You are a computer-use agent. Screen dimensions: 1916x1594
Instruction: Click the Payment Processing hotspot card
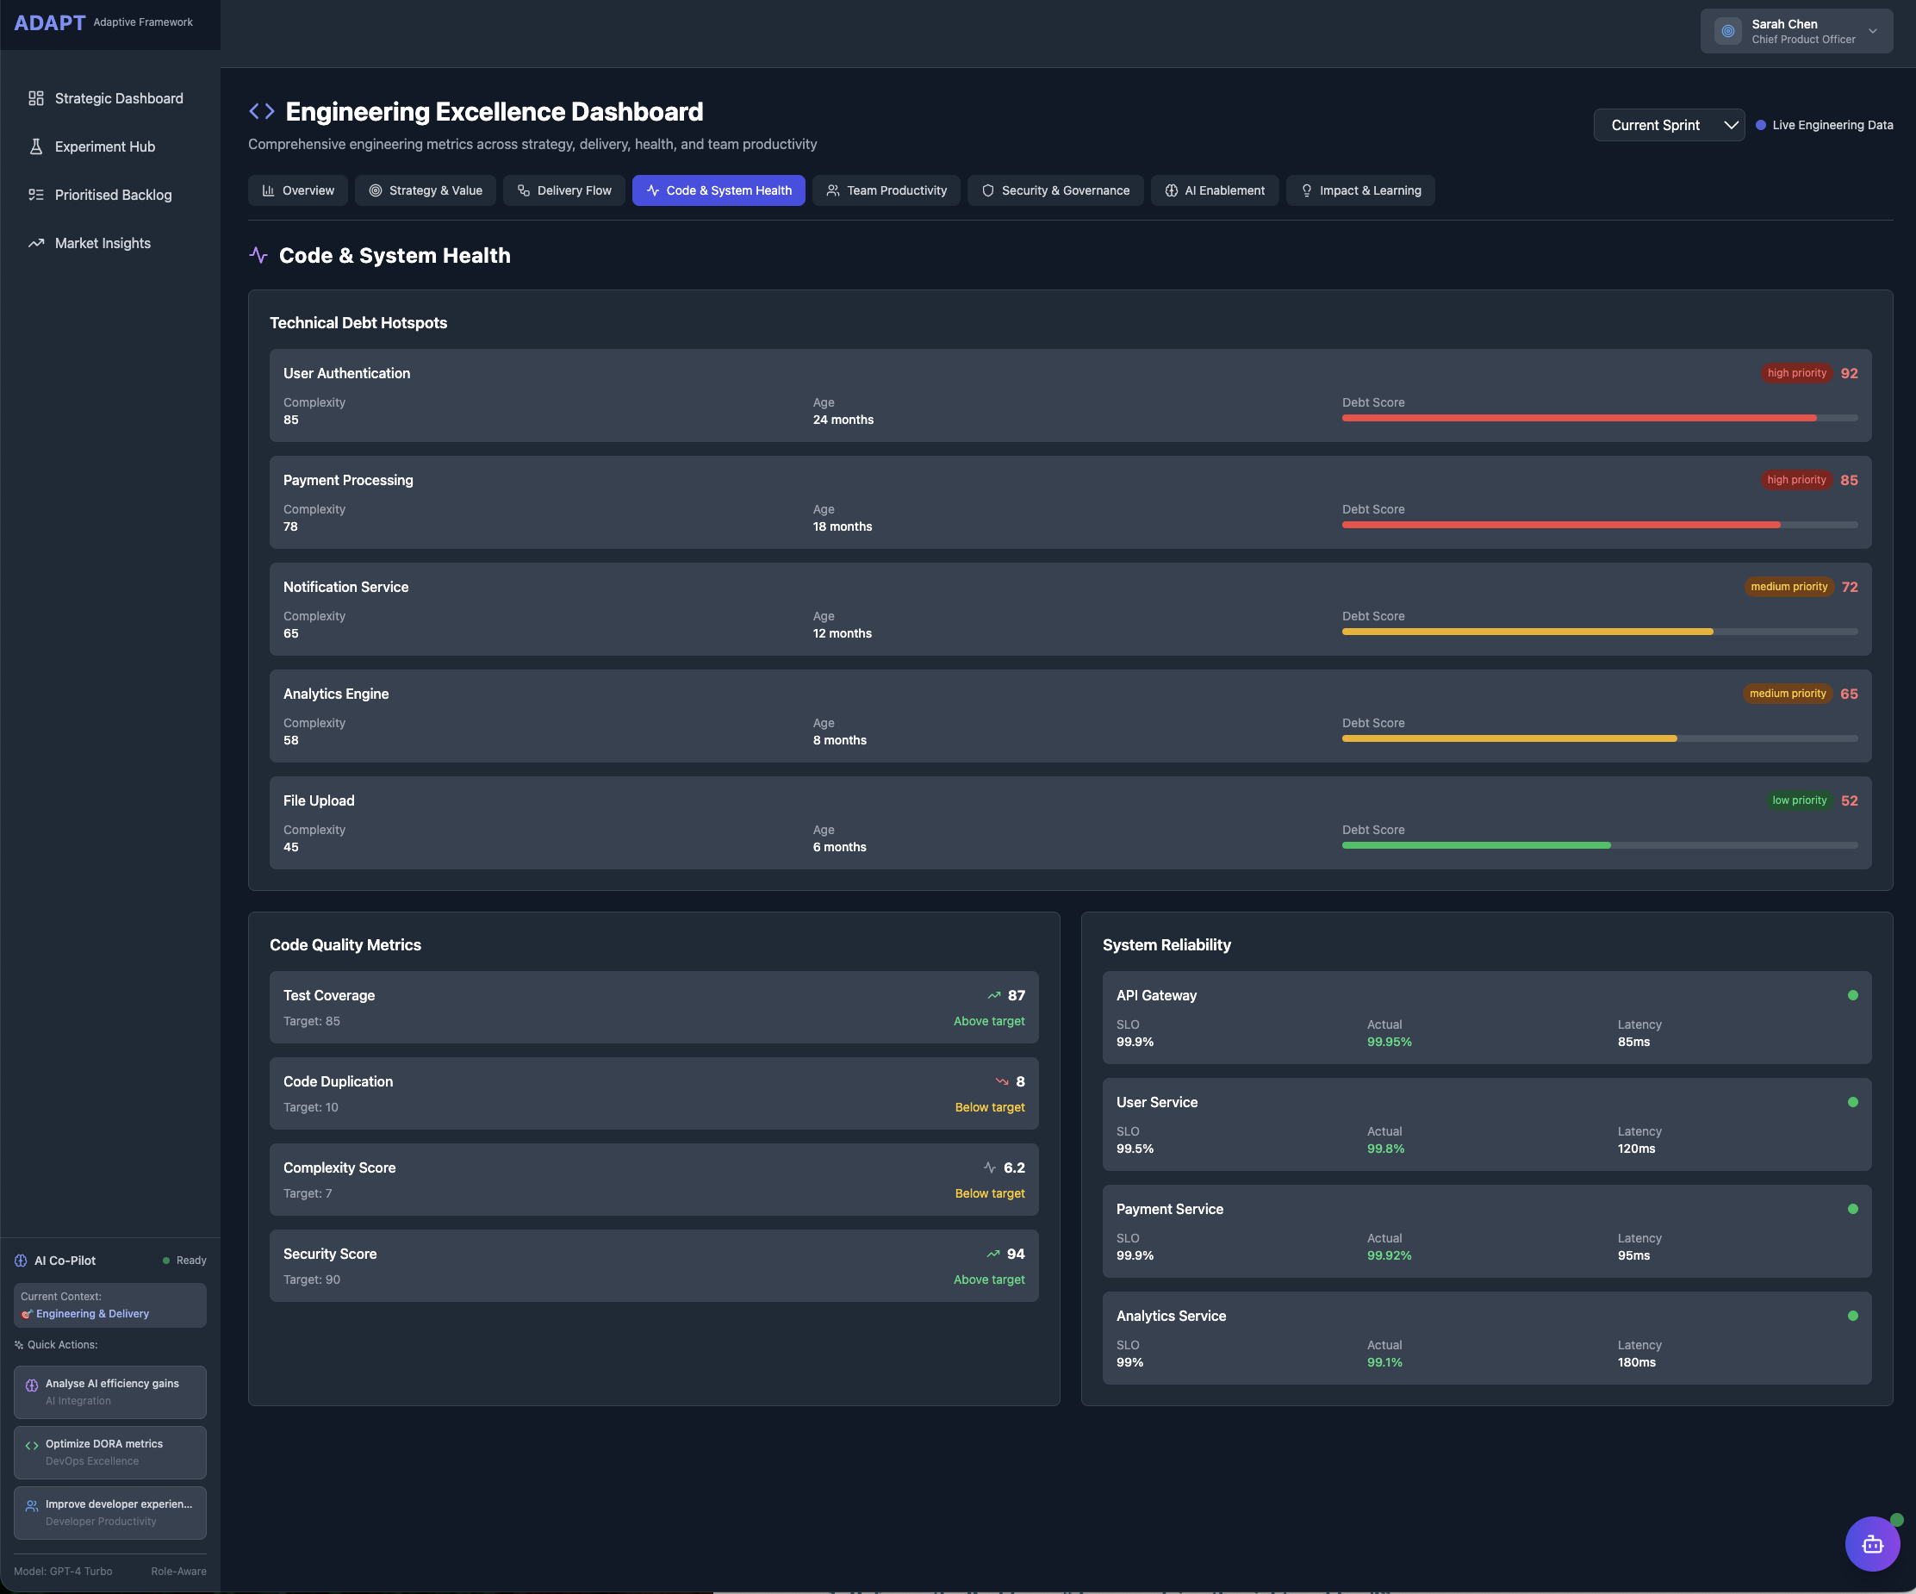1069,501
